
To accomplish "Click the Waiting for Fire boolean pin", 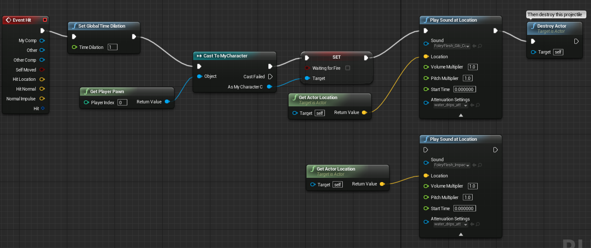I will 307,68.
